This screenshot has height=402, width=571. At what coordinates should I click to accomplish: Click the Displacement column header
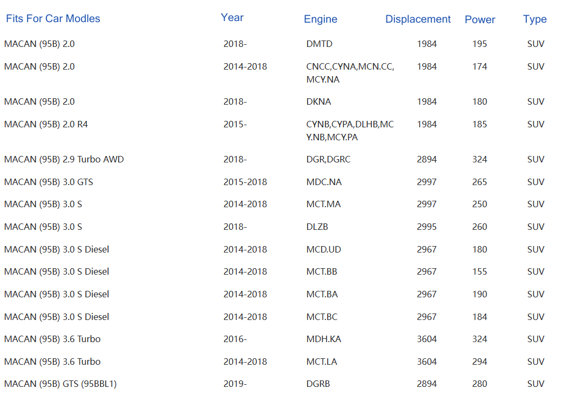418,19
